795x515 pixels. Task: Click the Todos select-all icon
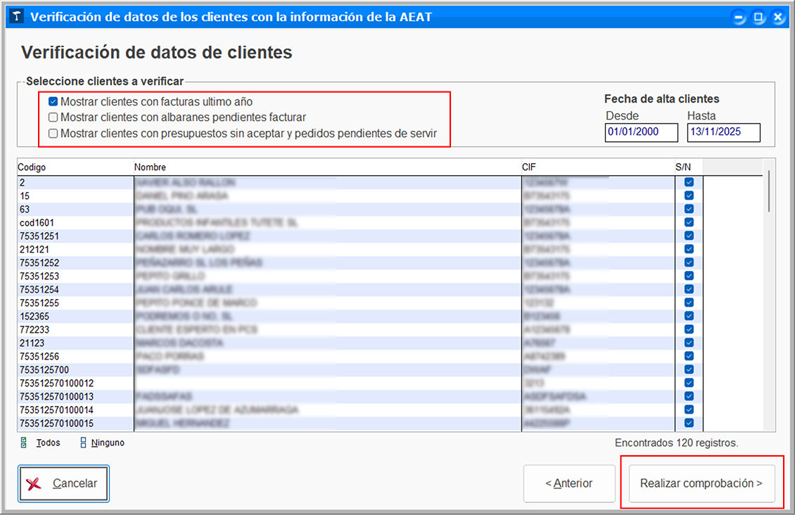25,443
